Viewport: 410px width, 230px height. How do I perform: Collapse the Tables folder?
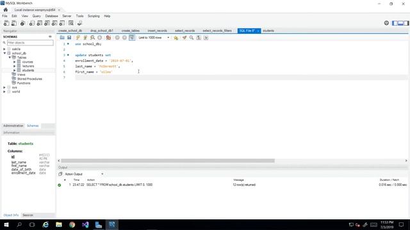(10, 57)
